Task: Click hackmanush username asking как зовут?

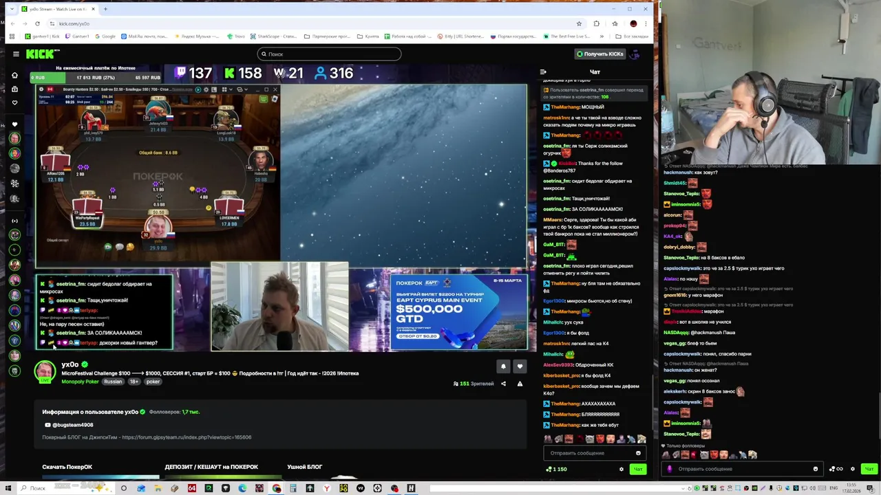Action: [677, 173]
